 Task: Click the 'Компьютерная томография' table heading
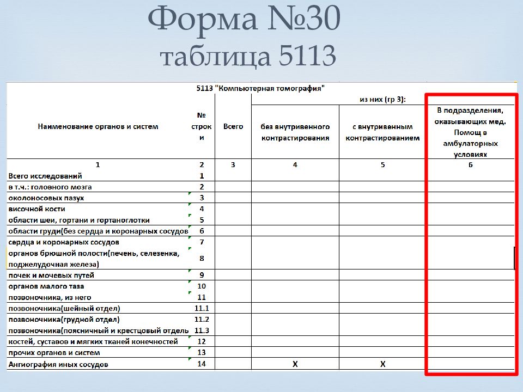point(260,88)
